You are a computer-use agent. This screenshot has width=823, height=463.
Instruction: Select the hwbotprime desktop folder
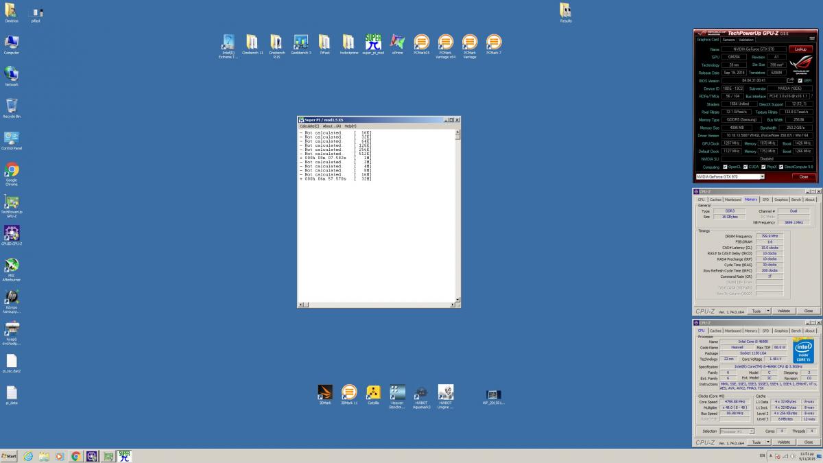point(348,45)
